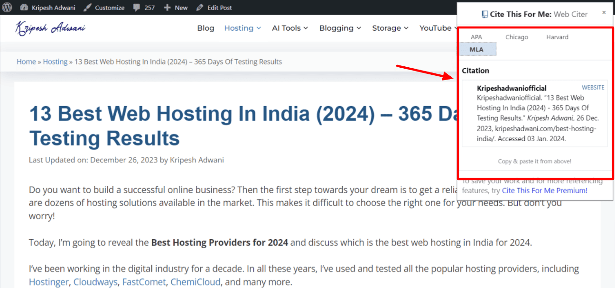The image size is (615, 288).
Task: Click the Home breadcrumb link
Action: [x=26, y=62]
